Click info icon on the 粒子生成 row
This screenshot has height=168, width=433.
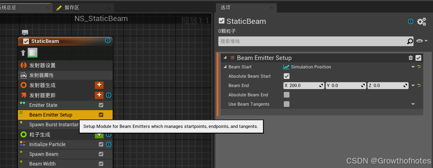(109, 135)
